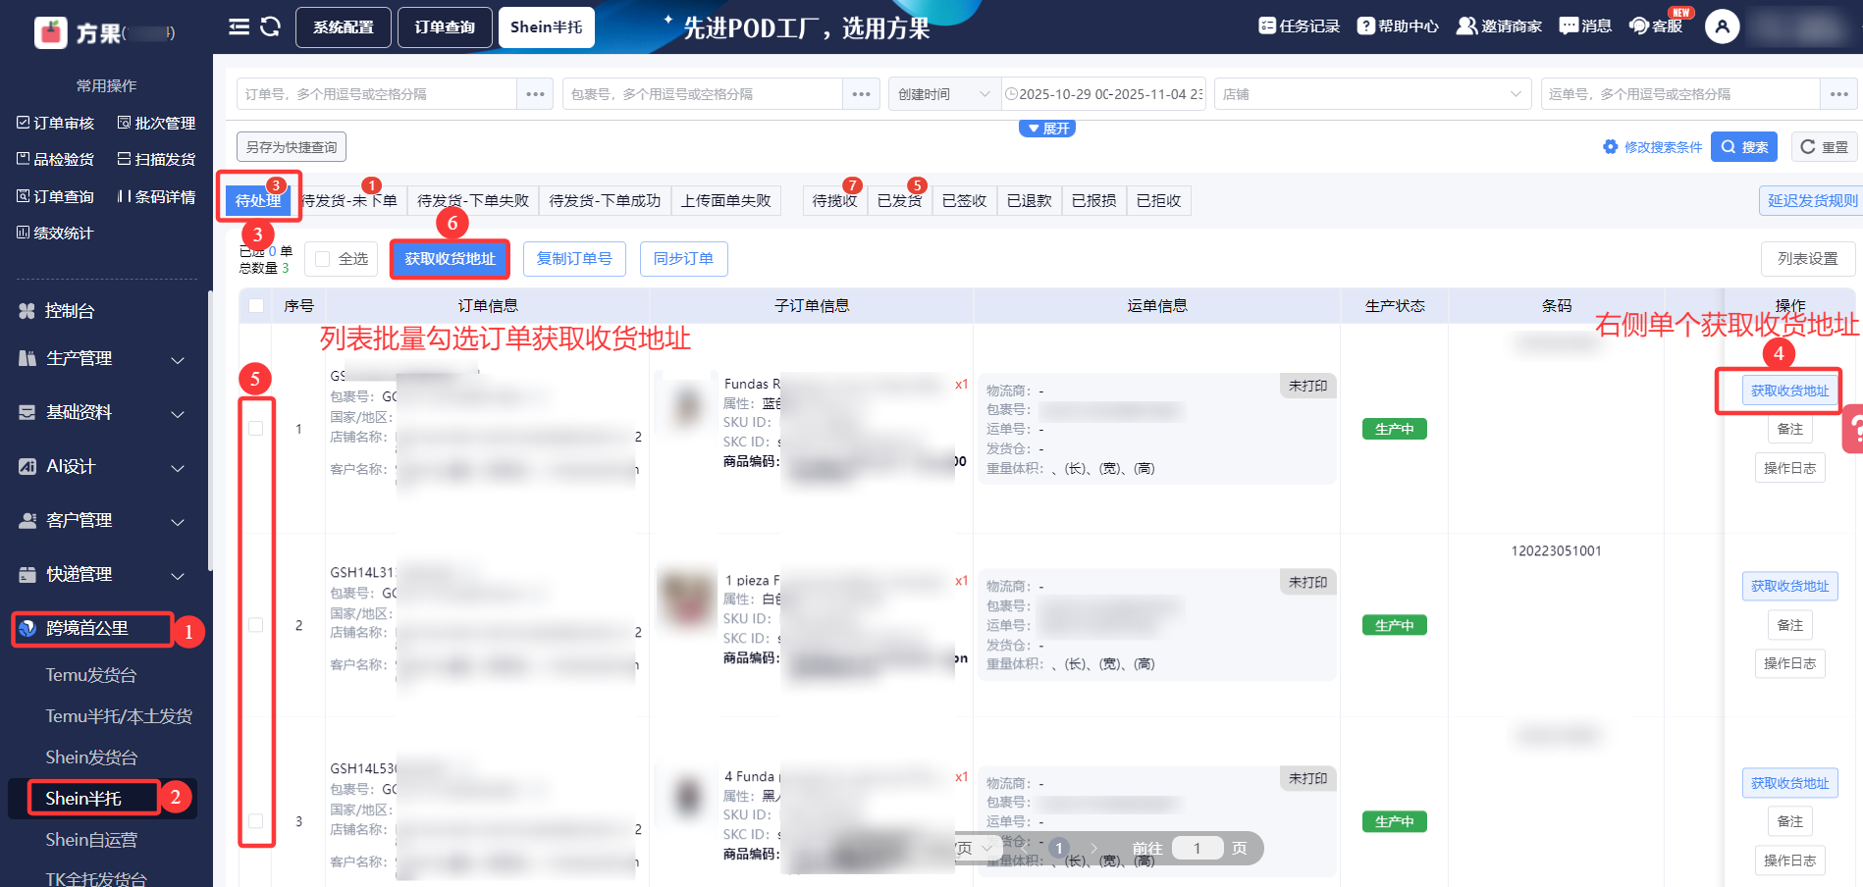Click 获取收货地址 for order row 2

1790,586
